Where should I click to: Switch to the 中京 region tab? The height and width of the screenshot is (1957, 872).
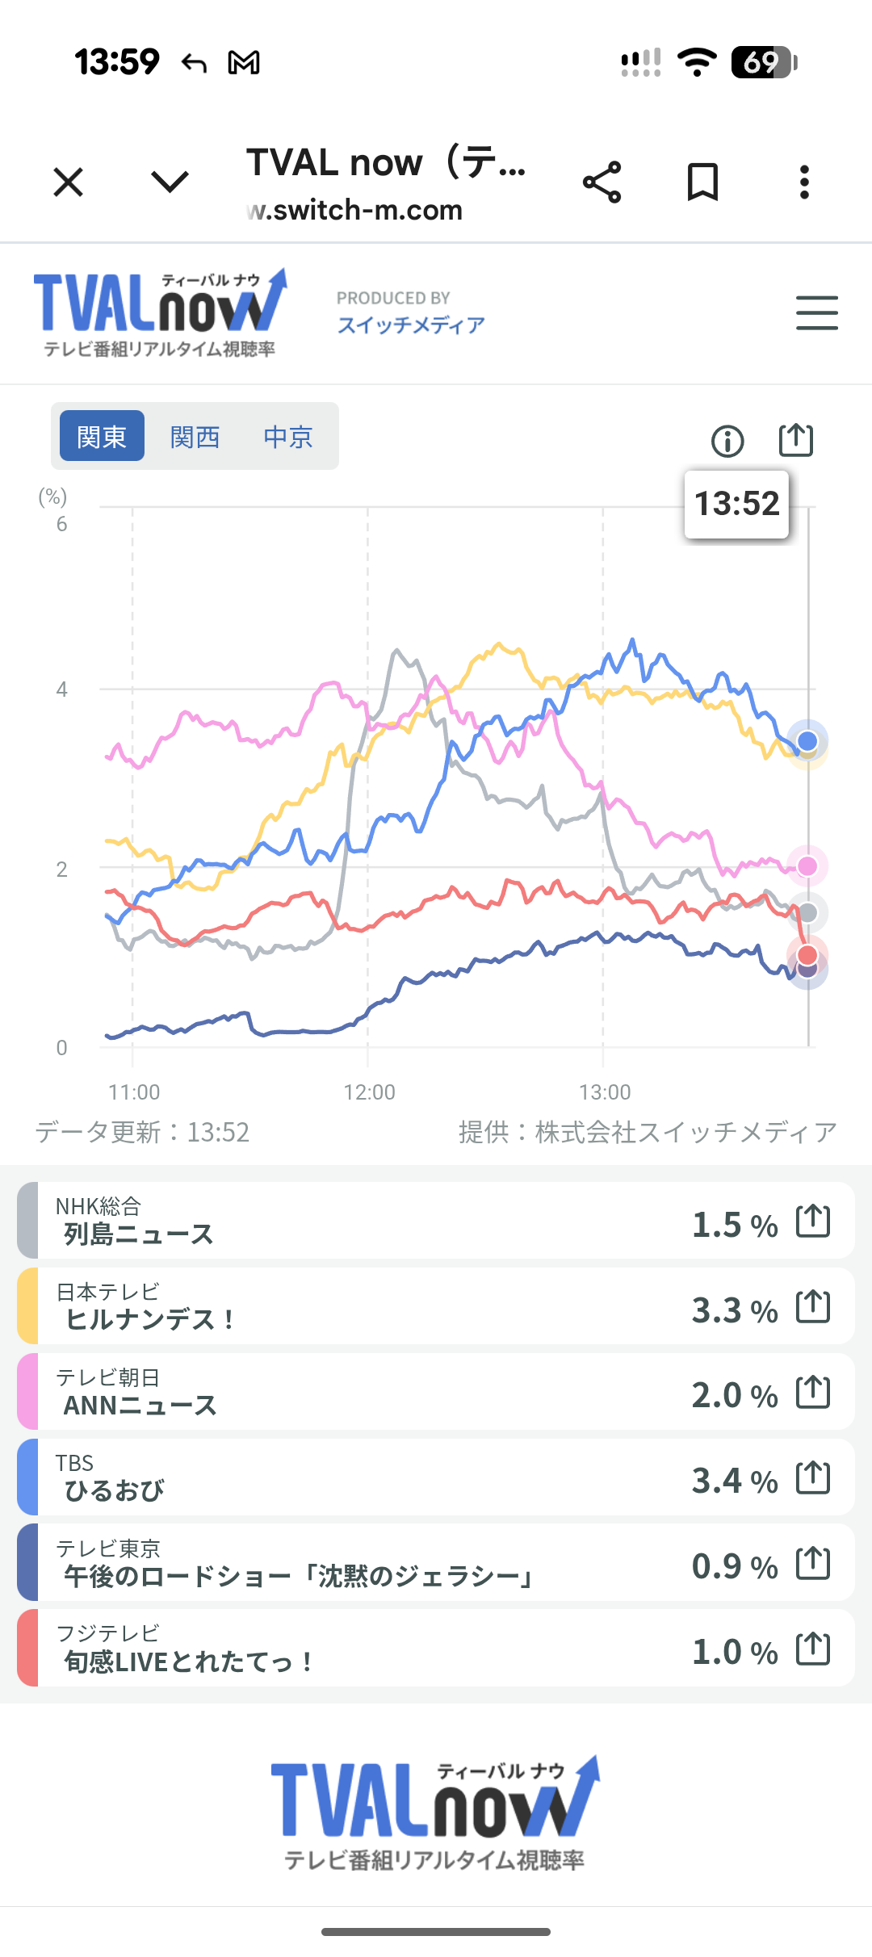tap(288, 436)
